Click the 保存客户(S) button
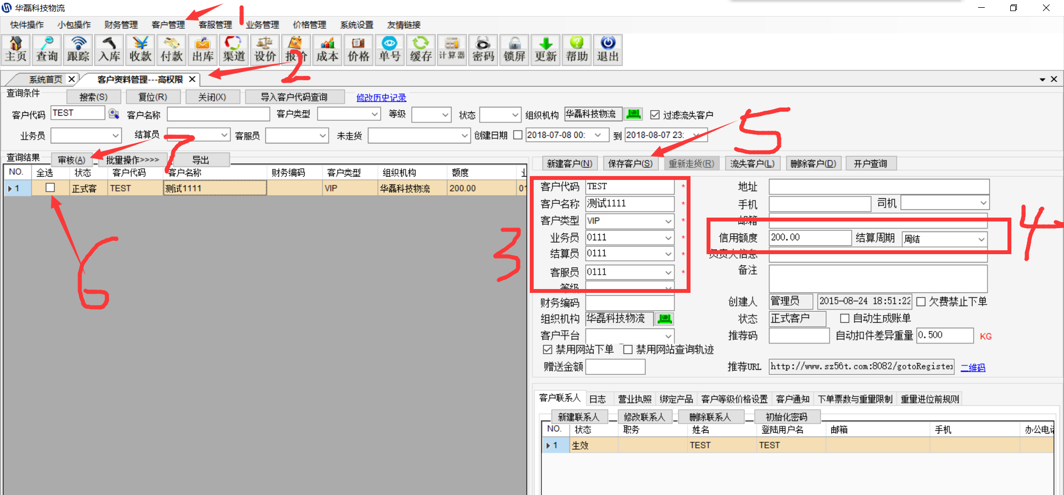Image resolution: width=1064 pixels, height=495 pixels. (x=630, y=164)
